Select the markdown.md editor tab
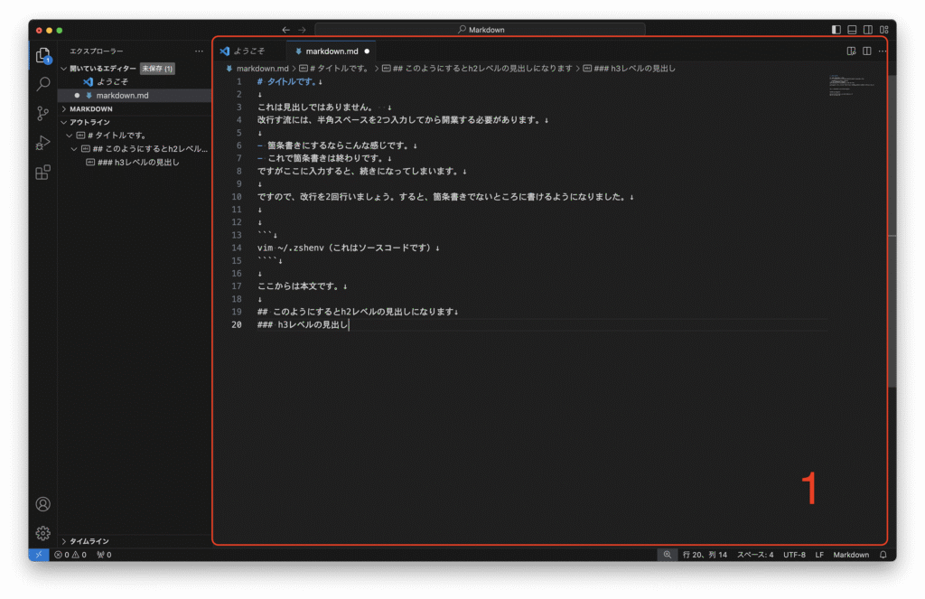 (332, 51)
